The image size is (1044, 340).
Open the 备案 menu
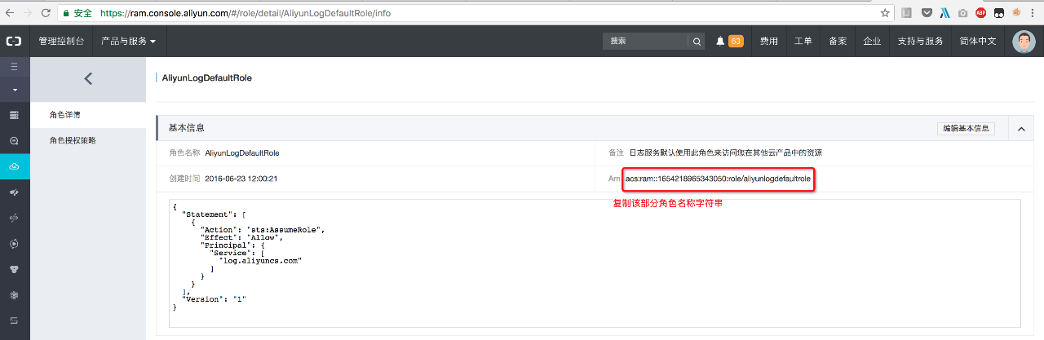(837, 41)
